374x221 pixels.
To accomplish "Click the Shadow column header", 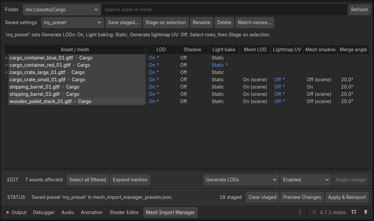I will pyautogui.click(x=192, y=50).
